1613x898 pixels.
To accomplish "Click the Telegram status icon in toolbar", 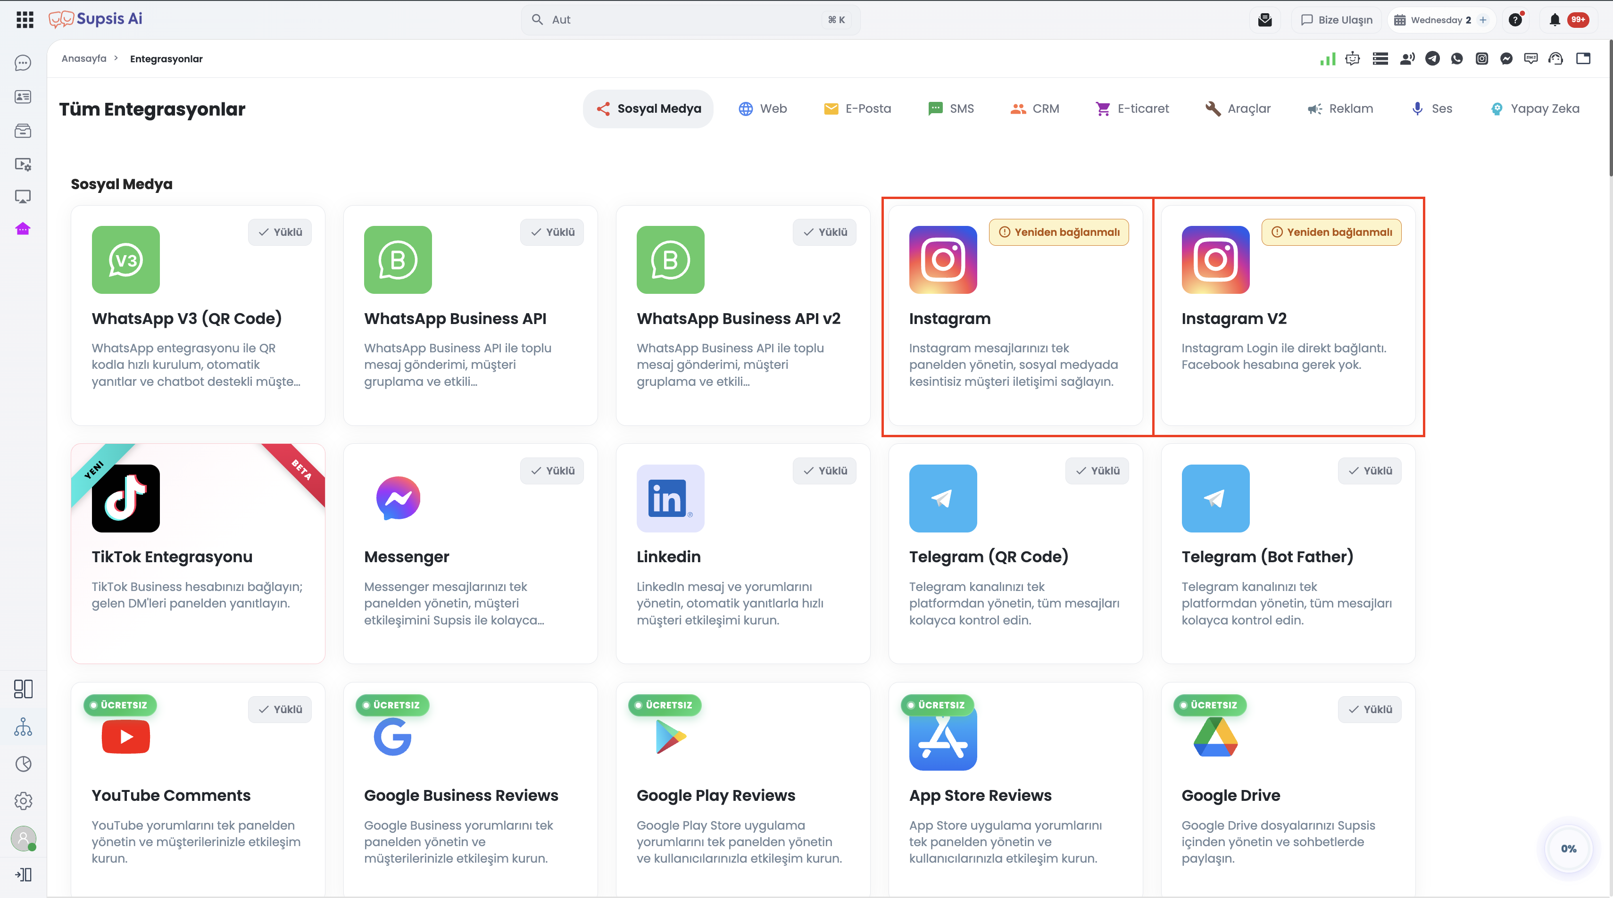I will (x=1432, y=58).
